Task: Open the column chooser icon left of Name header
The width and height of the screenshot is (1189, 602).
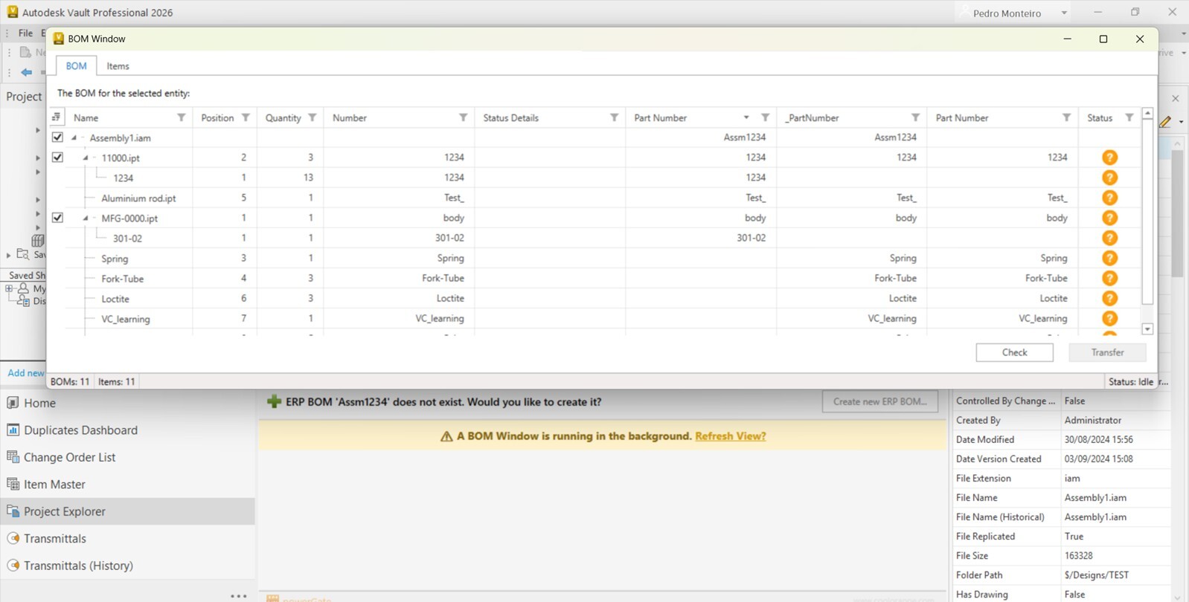Action: coord(57,117)
